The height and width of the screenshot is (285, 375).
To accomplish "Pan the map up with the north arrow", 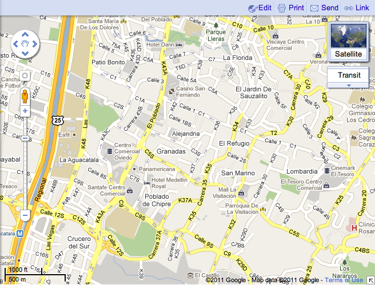I will (25, 34).
